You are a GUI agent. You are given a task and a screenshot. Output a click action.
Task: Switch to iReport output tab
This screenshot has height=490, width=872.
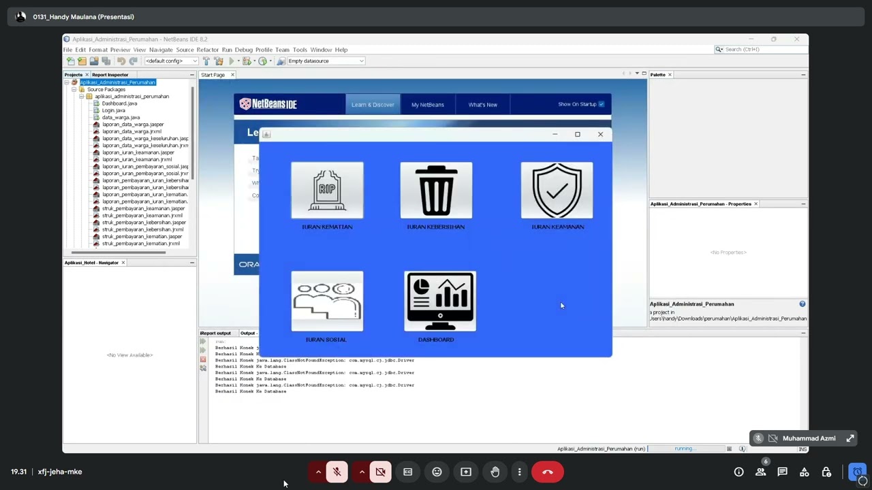215,333
